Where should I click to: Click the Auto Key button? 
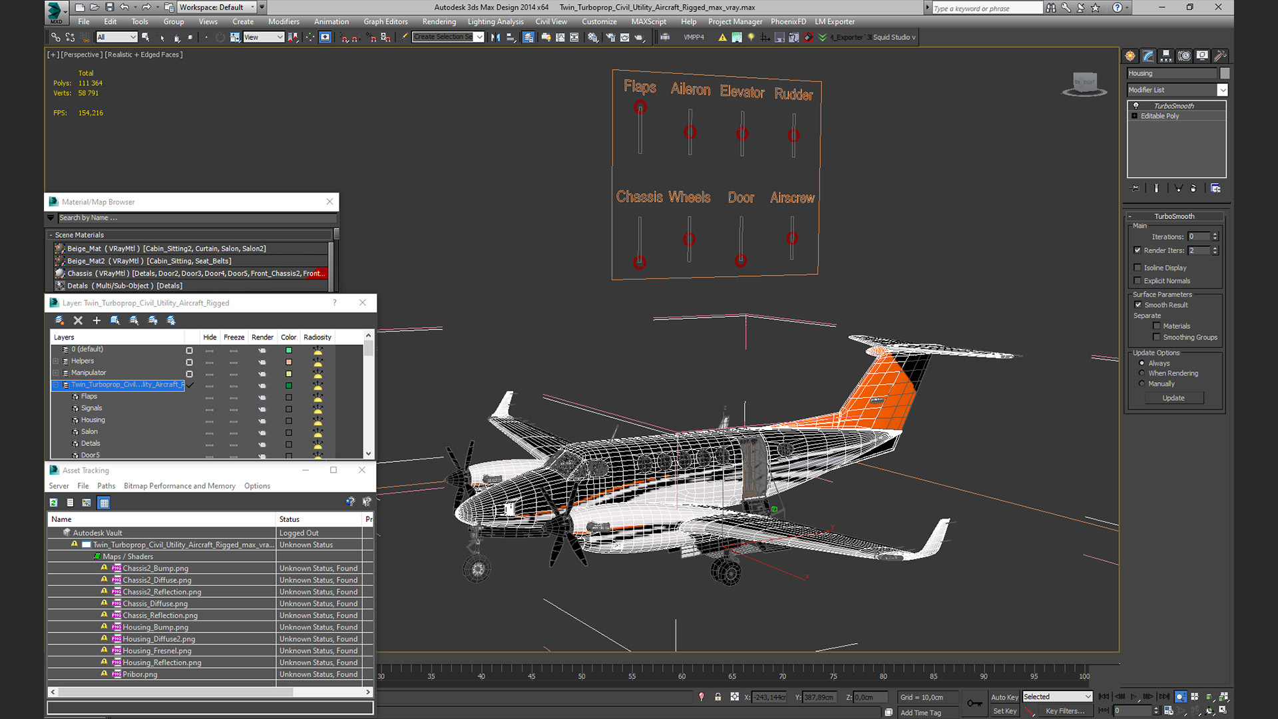[1004, 697]
